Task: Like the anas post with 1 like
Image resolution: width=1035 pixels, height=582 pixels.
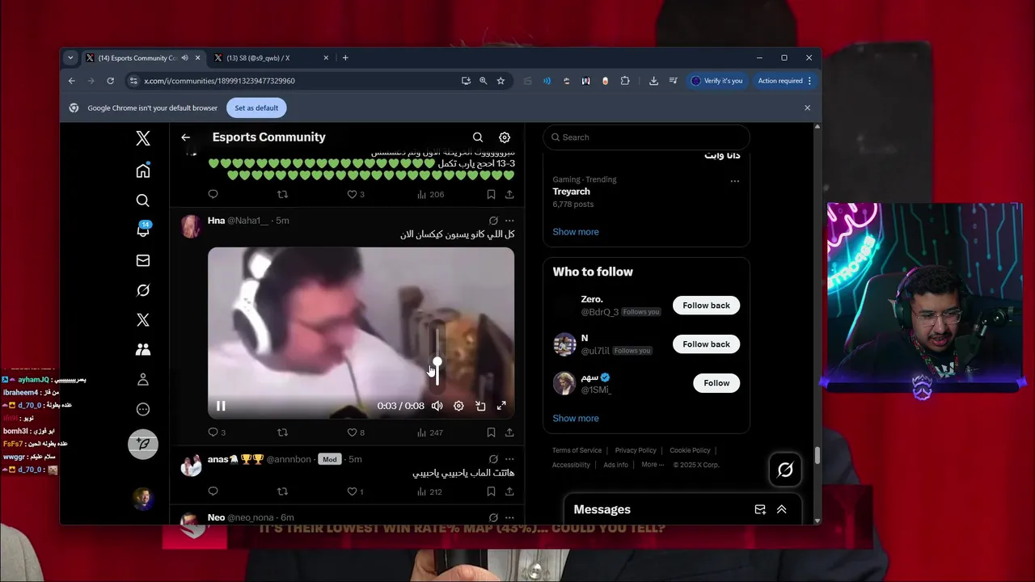Action: (x=352, y=491)
